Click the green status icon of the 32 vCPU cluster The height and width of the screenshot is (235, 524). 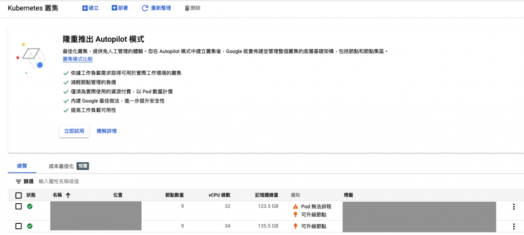tap(30, 207)
